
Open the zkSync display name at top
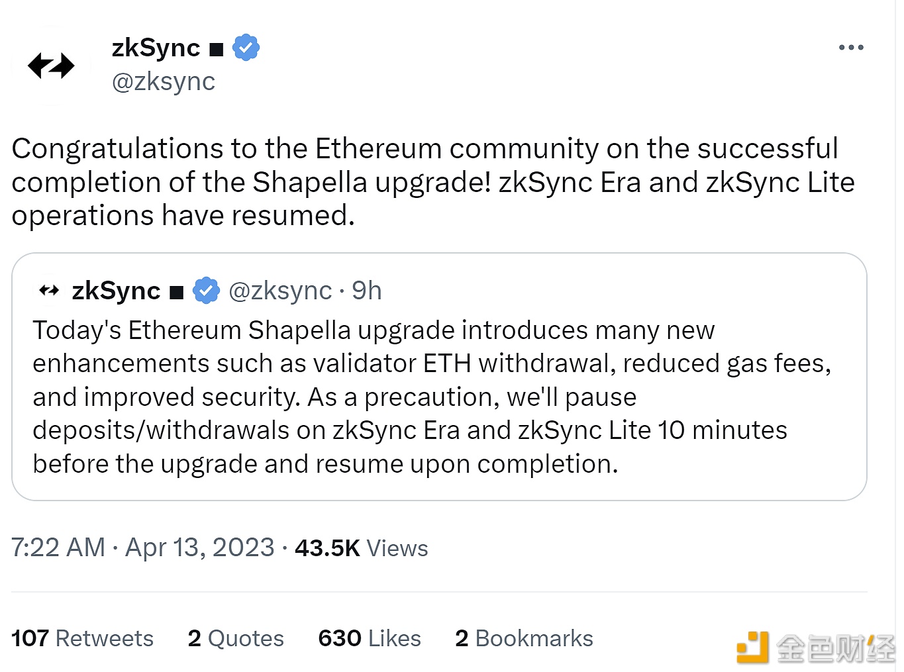click(156, 48)
